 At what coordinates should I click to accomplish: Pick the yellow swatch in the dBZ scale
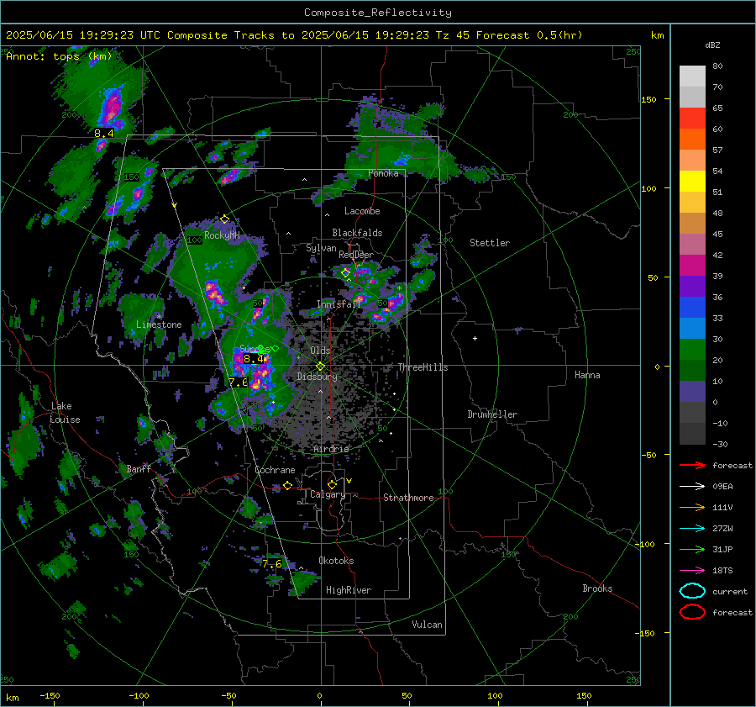pos(692,181)
